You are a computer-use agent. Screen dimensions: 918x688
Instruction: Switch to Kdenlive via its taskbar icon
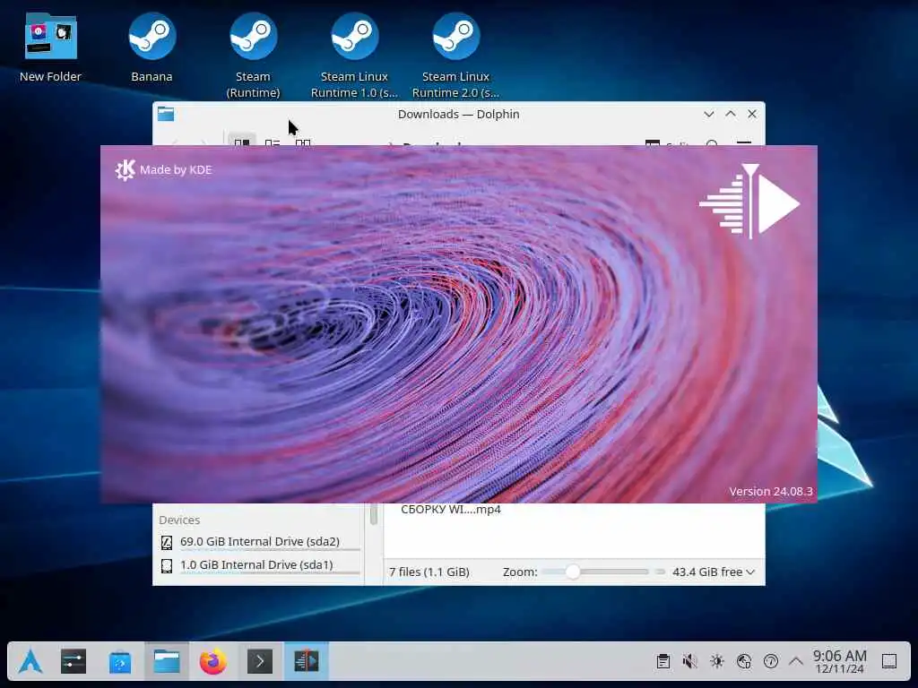pyautogui.click(x=307, y=662)
